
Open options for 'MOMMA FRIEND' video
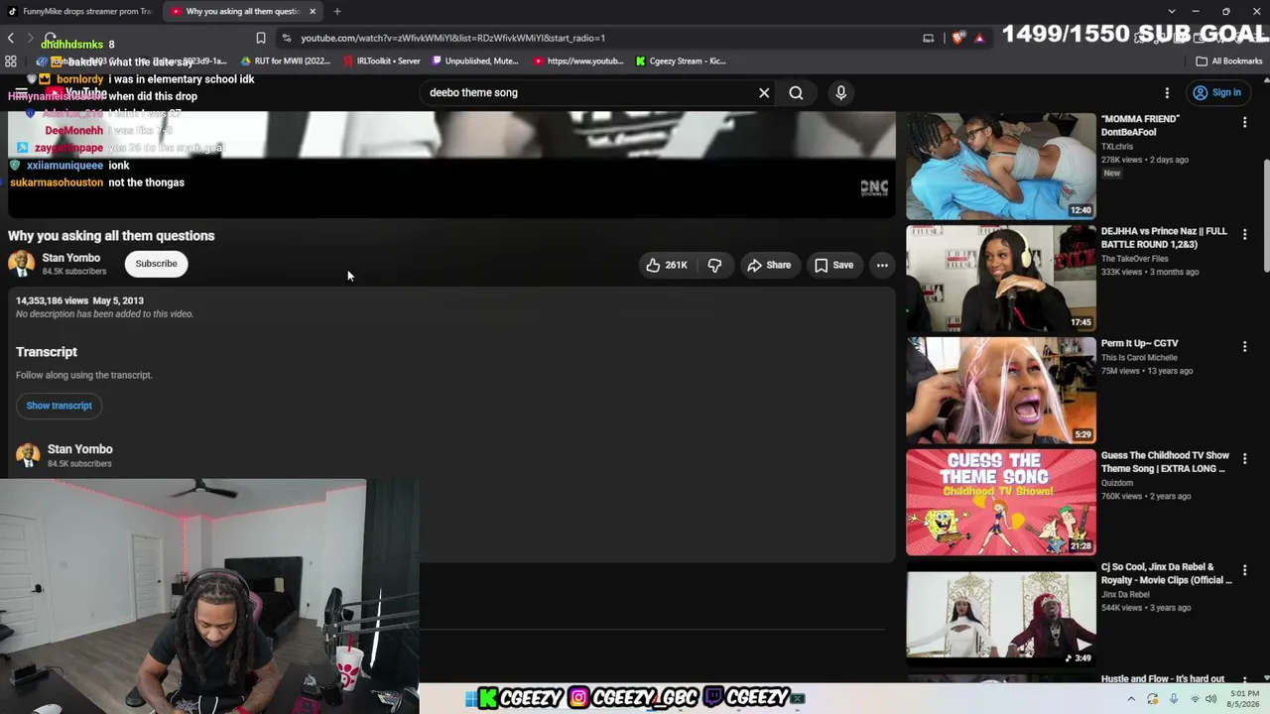1244,122
